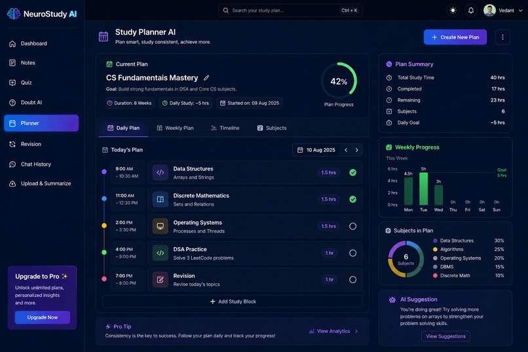Mark the Revision study block complete

[352, 280]
